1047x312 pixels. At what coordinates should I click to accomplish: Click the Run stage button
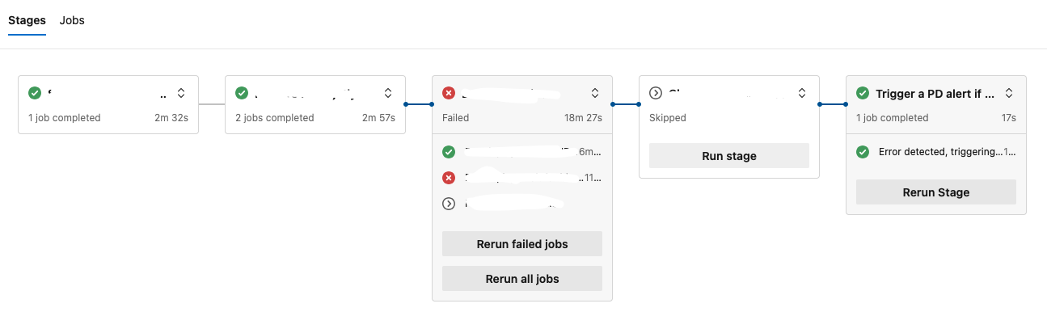729,156
